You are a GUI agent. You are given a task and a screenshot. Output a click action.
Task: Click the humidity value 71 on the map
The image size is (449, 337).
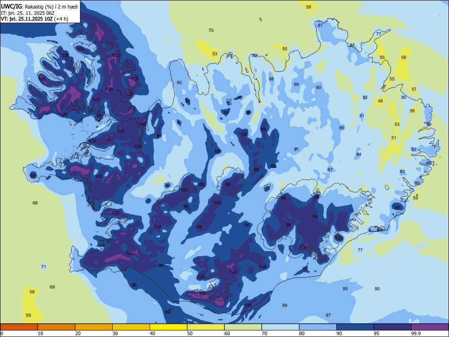[x=44, y=267]
